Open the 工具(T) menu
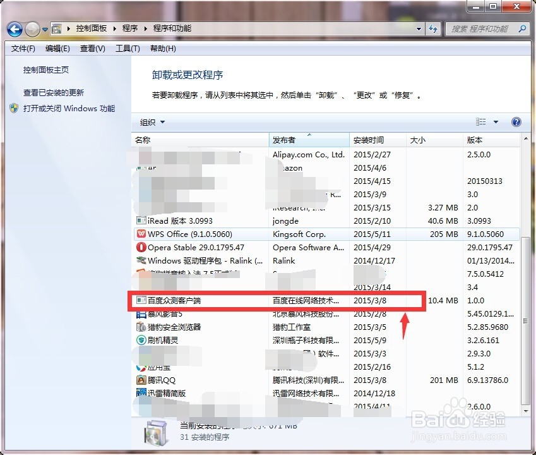The width and height of the screenshot is (536, 455). [128, 49]
